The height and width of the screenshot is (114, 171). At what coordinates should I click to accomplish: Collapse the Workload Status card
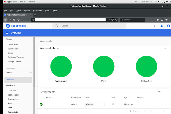(165, 48)
